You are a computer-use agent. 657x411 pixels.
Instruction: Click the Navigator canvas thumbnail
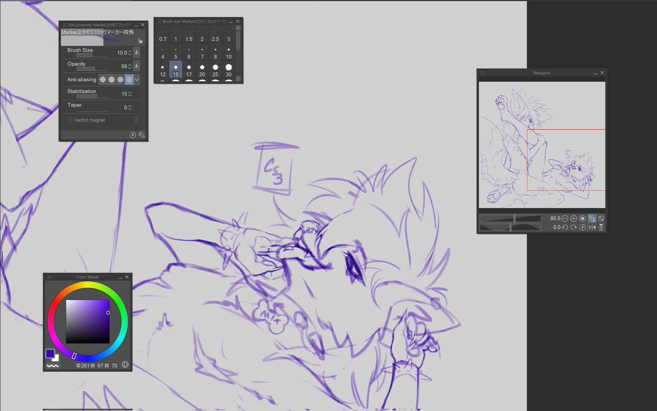click(542, 145)
